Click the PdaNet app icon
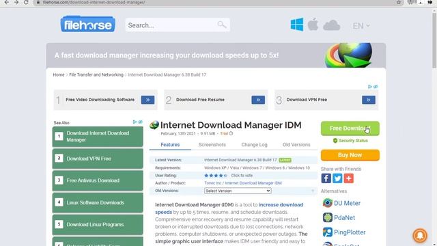This screenshot has width=437, height=246. click(x=328, y=217)
